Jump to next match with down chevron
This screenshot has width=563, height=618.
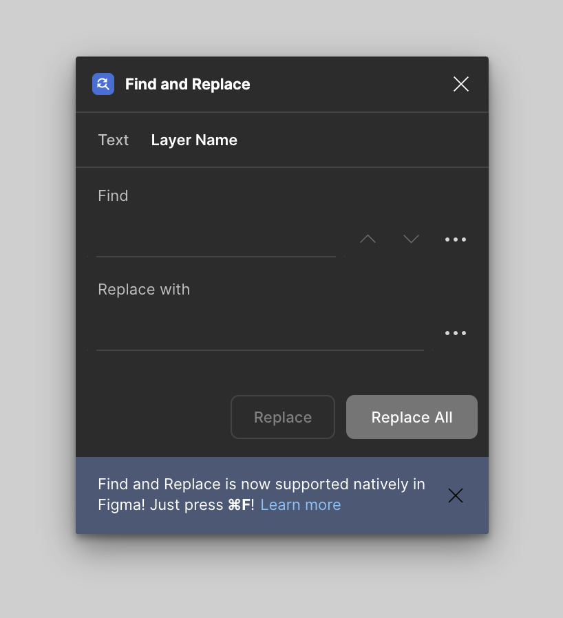click(x=411, y=239)
